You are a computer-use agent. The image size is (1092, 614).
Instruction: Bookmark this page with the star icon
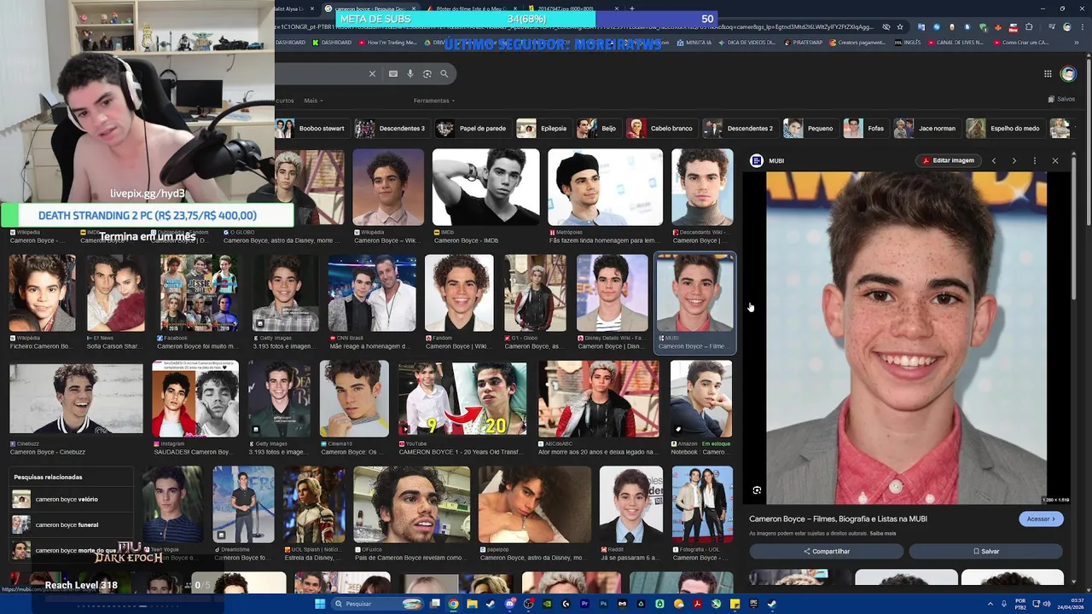(x=900, y=26)
